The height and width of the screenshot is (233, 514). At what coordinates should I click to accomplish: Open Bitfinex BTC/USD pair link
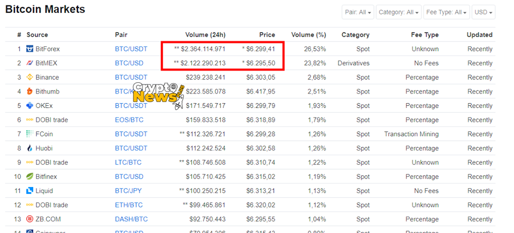(x=129, y=176)
